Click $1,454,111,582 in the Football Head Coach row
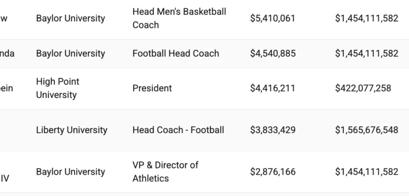The height and width of the screenshot is (196, 409). click(x=367, y=53)
